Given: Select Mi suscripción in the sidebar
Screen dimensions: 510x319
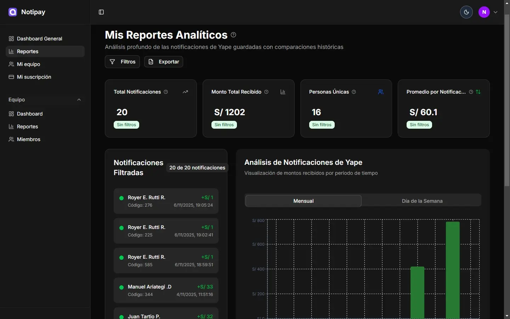Looking at the screenshot, I should (34, 77).
